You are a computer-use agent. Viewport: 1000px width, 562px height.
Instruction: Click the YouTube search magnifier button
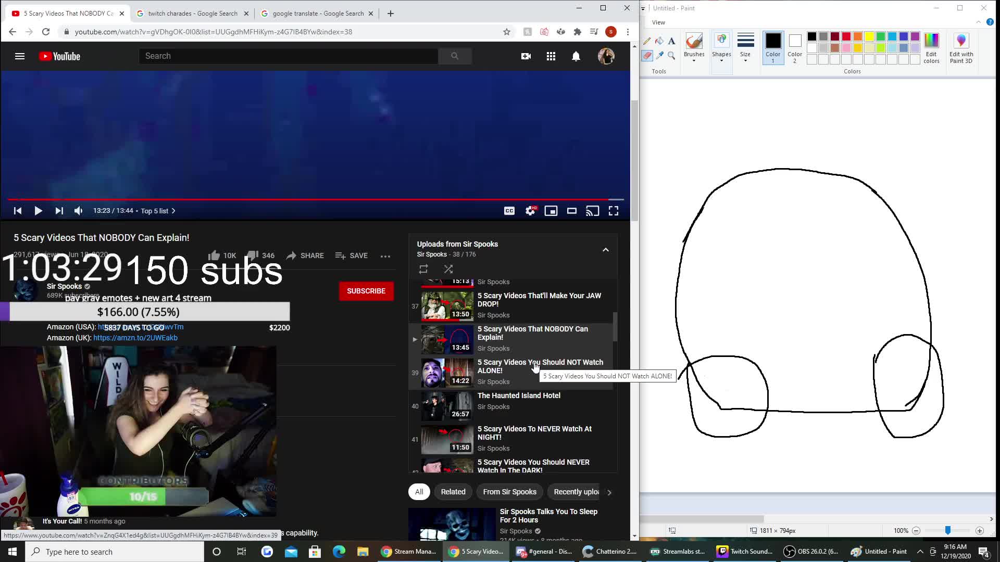pyautogui.click(x=455, y=56)
